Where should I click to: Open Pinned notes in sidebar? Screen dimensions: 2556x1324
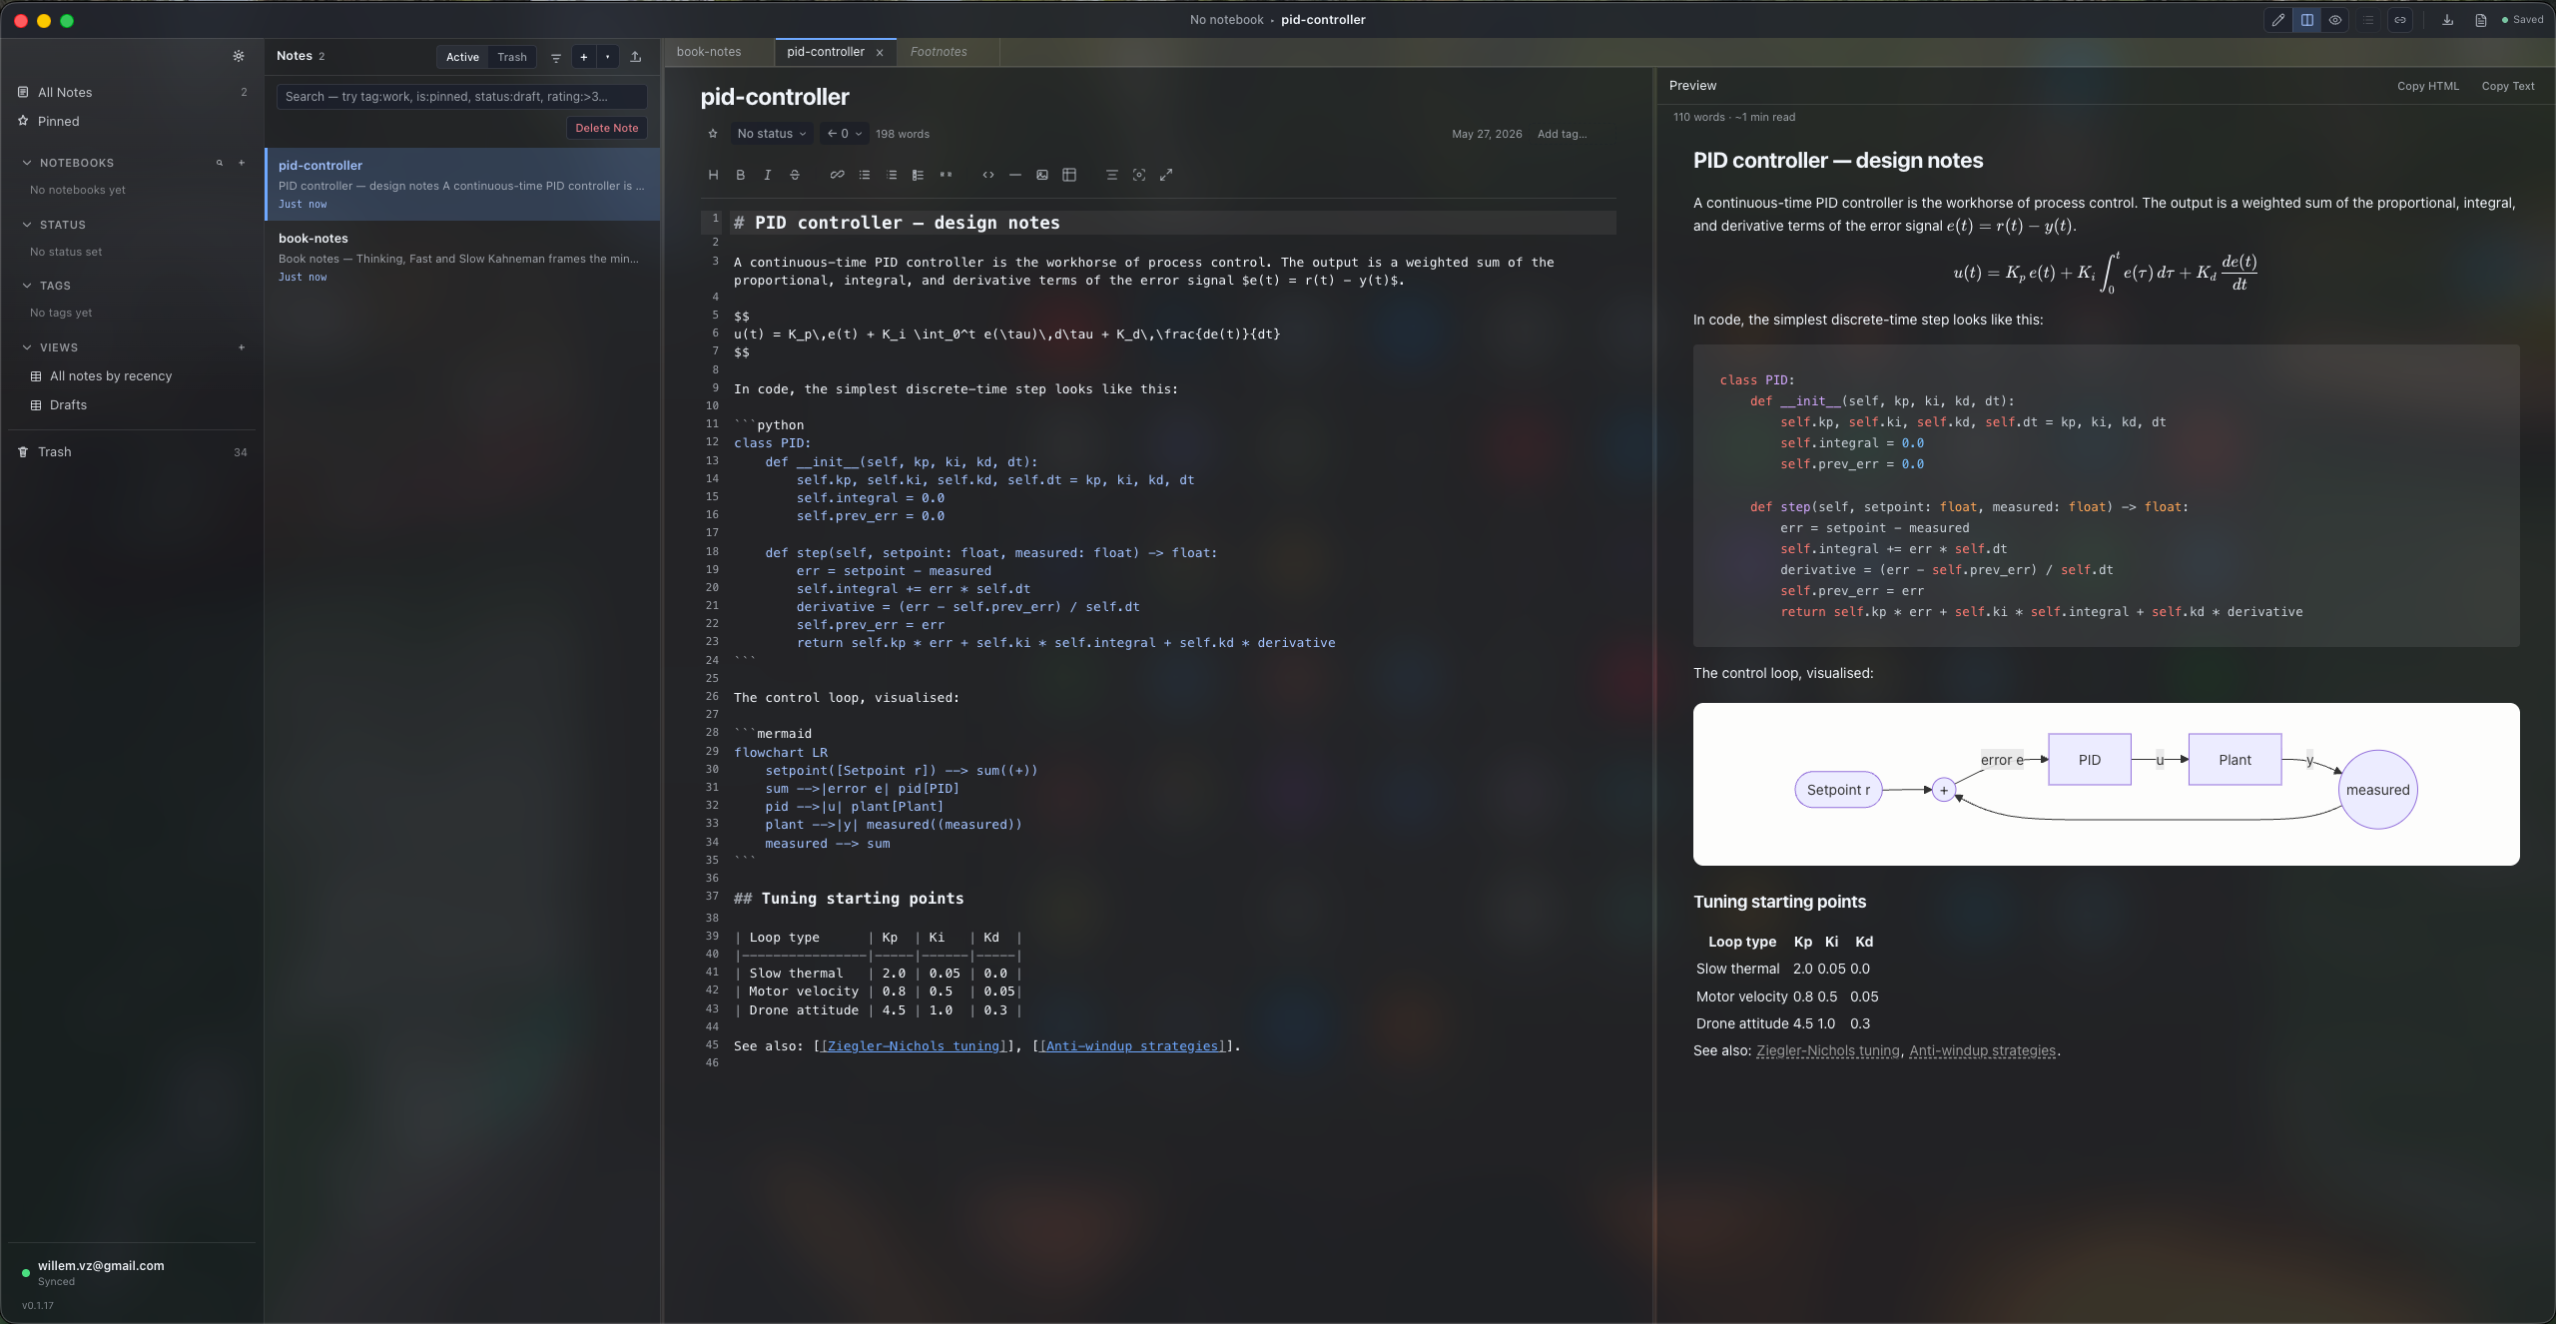132,121
